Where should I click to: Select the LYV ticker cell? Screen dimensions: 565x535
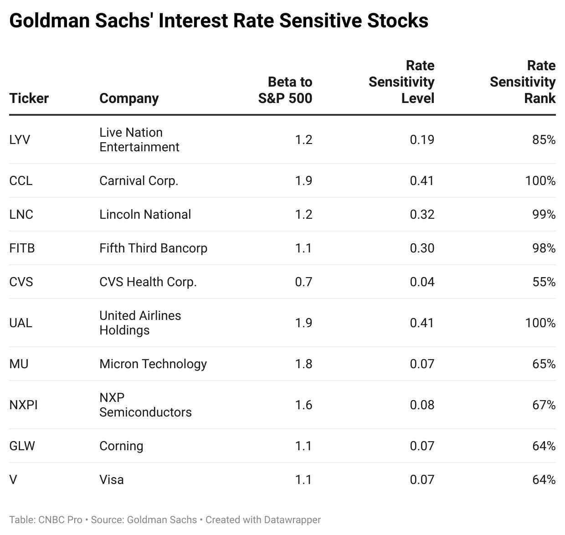[x=20, y=139]
